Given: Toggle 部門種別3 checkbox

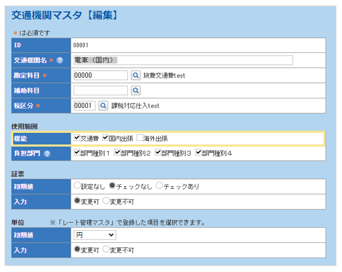Looking at the screenshot, I should (159, 153).
